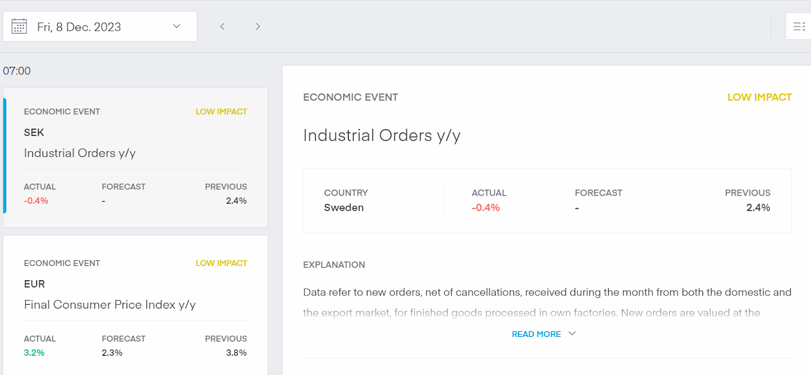Click LOW IMPACT label in the detail panel
Image resolution: width=811 pixels, height=375 pixels.
[759, 97]
